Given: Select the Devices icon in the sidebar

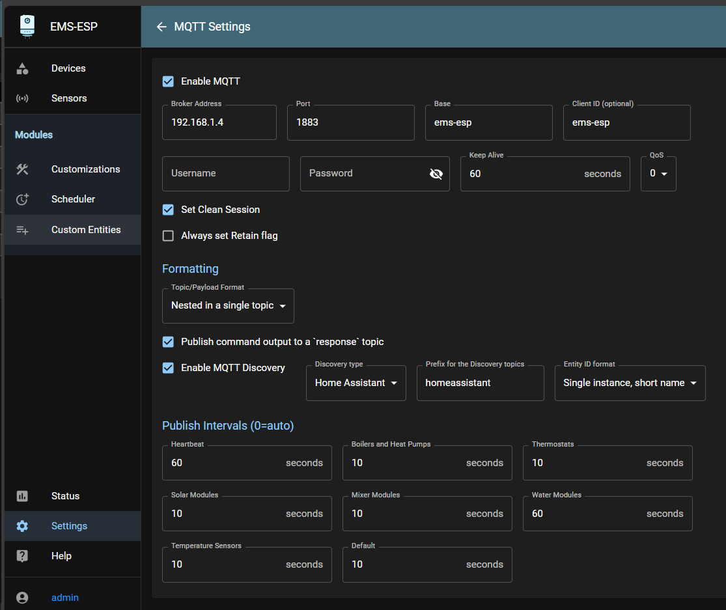Looking at the screenshot, I should (21, 68).
